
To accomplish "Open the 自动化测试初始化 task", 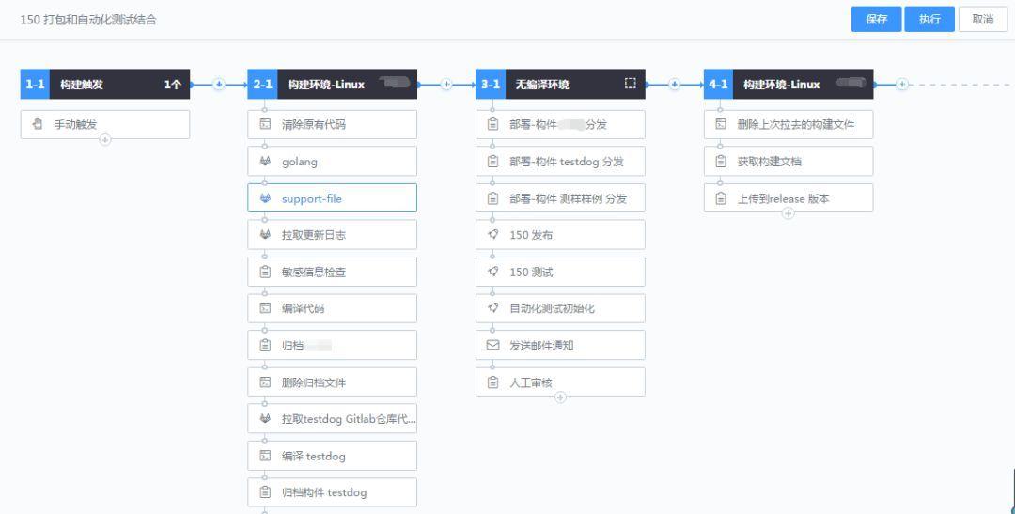I will [x=560, y=308].
